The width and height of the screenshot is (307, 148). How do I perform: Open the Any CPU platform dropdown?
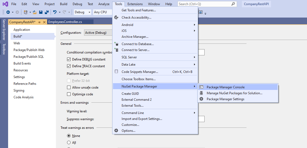(103, 12)
